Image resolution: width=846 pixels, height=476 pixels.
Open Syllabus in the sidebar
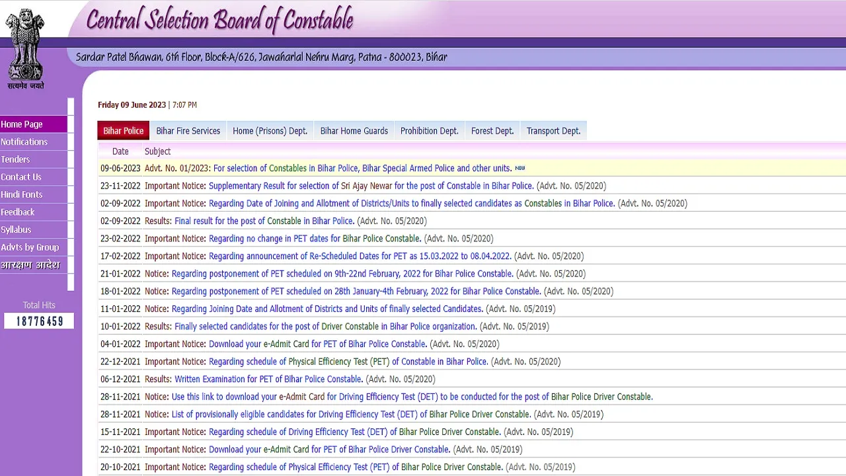(33, 229)
